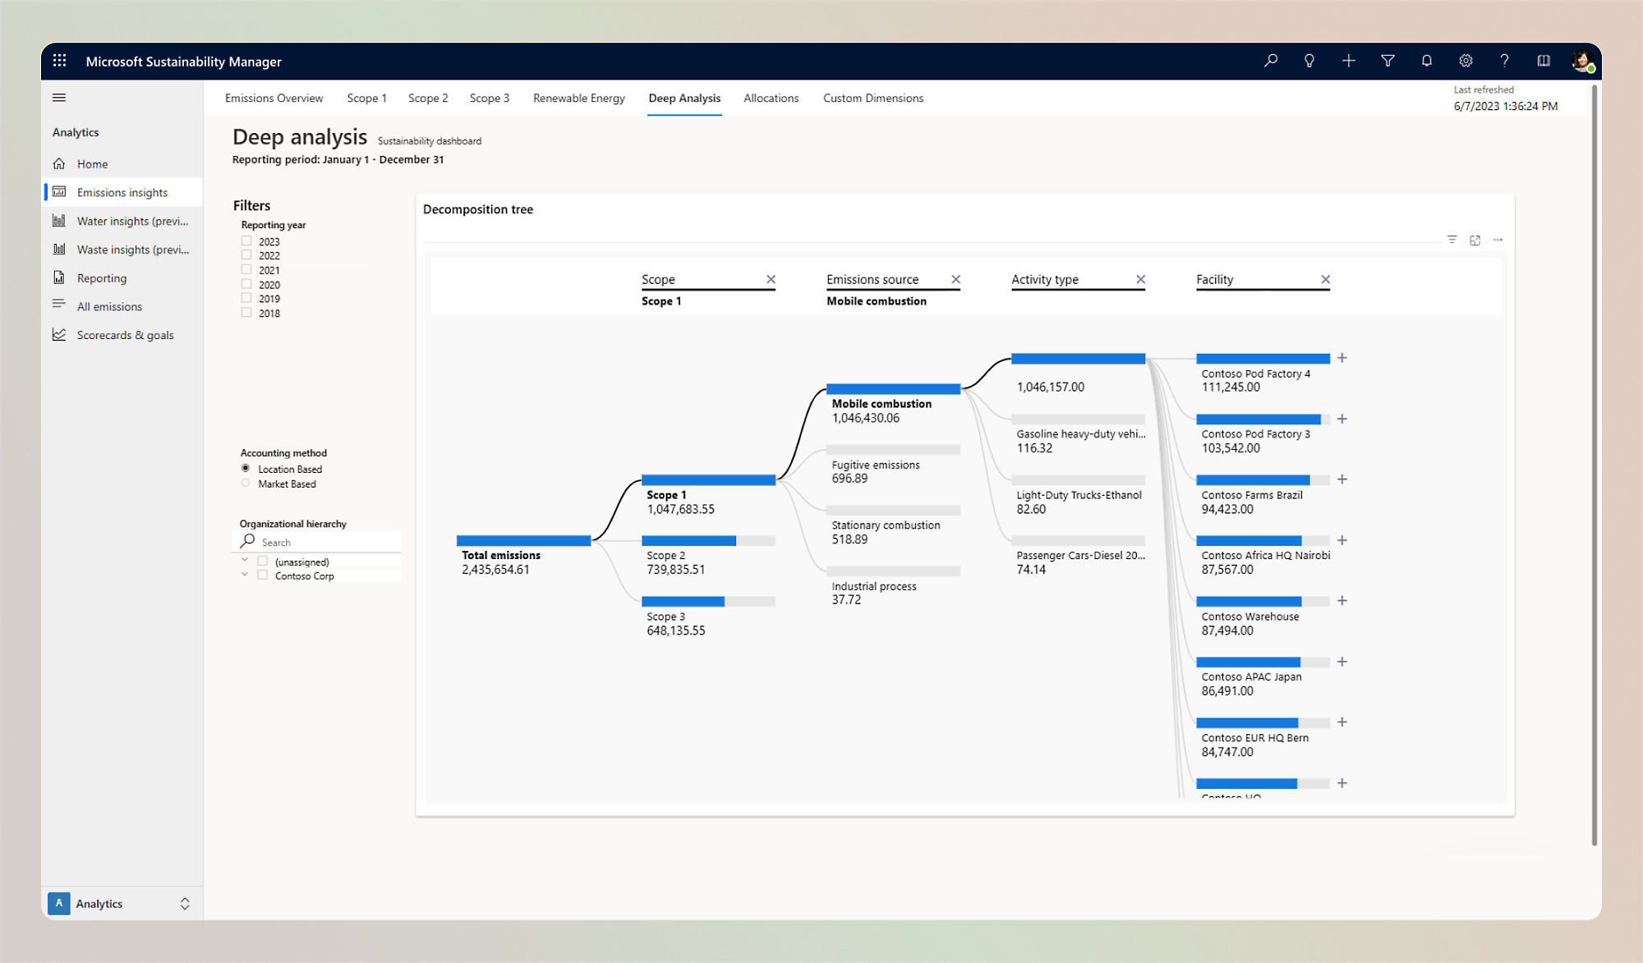Switch to Scope 1 tab
1643x963 pixels.
367,98
